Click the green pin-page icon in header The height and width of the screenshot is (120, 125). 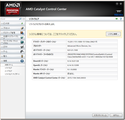pos(116,19)
